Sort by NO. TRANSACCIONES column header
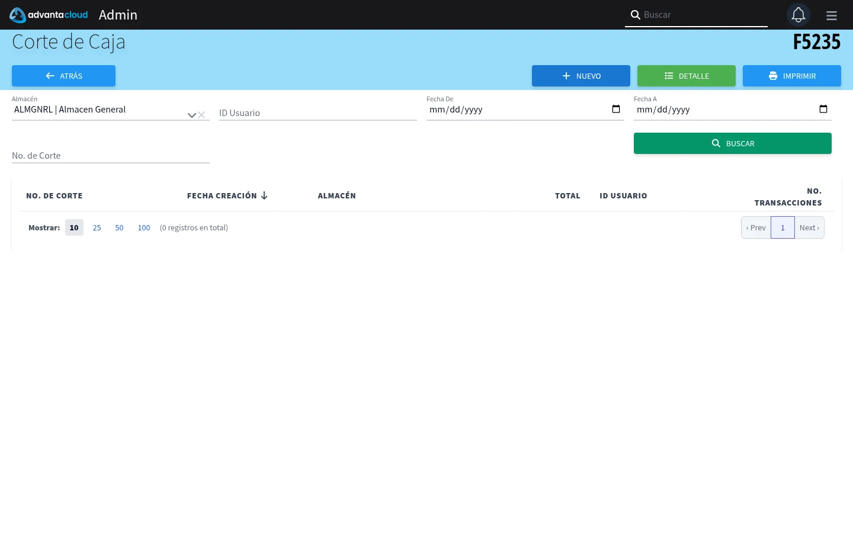 point(788,197)
